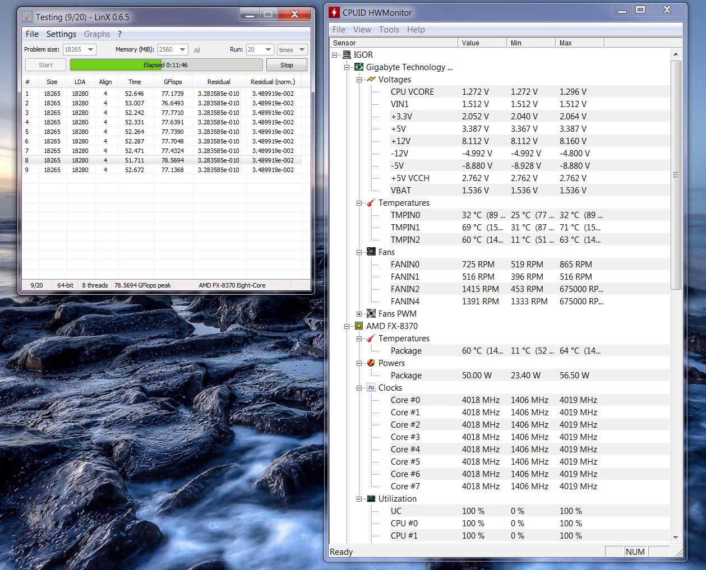Click the HWMonitor scroll up arrow
The width and height of the screenshot is (706, 570).
click(x=676, y=54)
